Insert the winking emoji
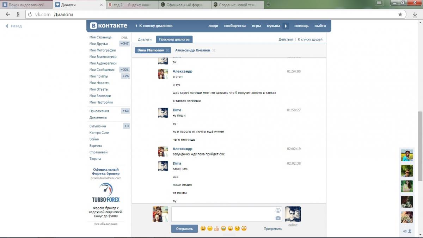The height and width of the screenshot is (238, 423). coord(237,228)
